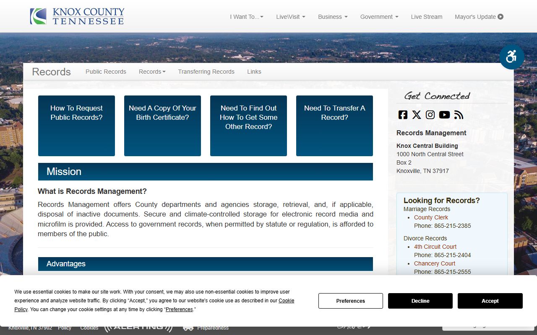This screenshot has width=537, height=335.
Task: Follow the Chancery Court link
Action: click(x=435, y=263)
